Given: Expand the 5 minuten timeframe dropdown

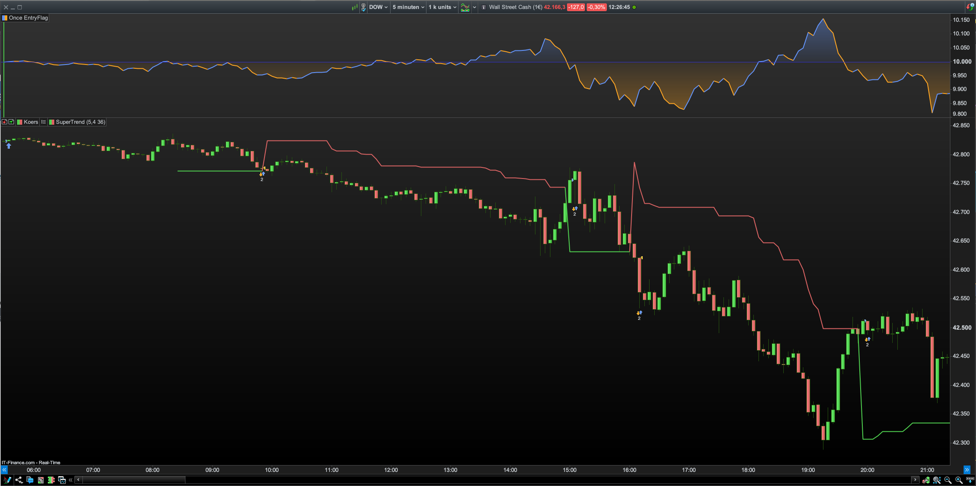Looking at the screenshot, I should pyautogui.click(x=408, y=7).
